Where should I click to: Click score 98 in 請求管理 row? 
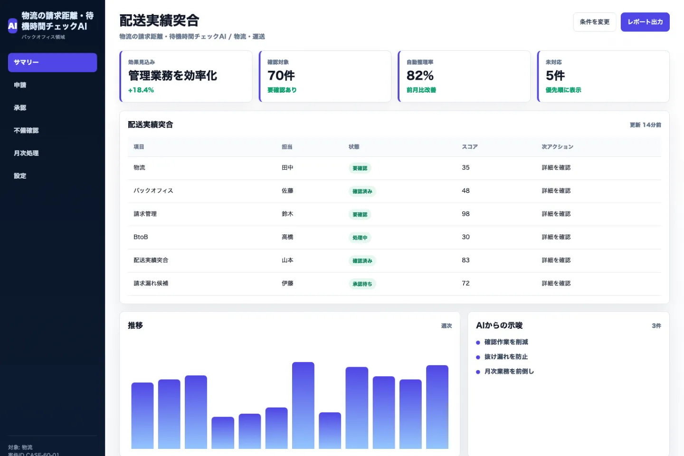465,214
